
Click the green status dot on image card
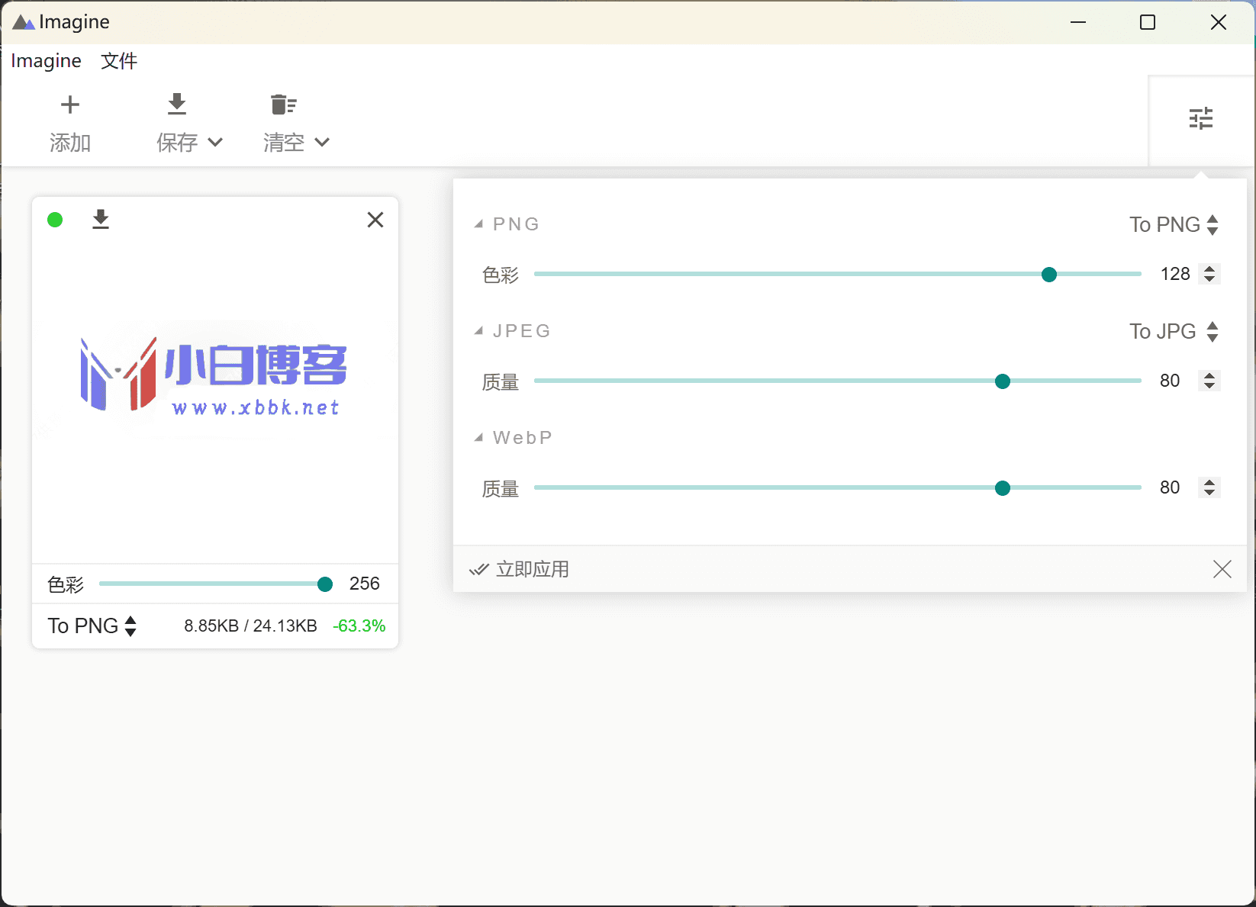pyautogui.click(x=55, y=220)
